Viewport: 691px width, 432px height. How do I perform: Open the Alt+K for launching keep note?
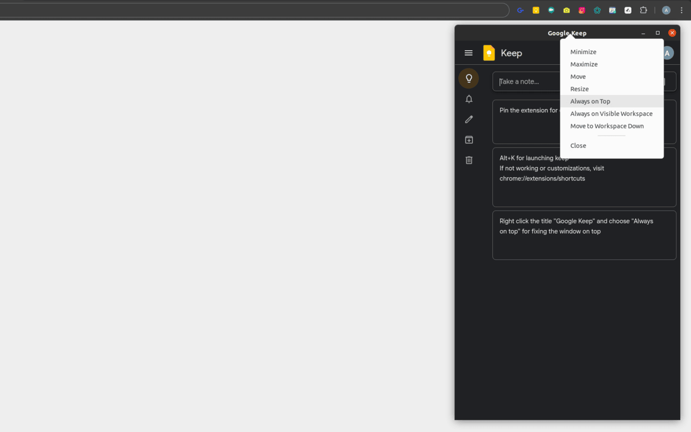pyautogui.click(x=584, y=177)
